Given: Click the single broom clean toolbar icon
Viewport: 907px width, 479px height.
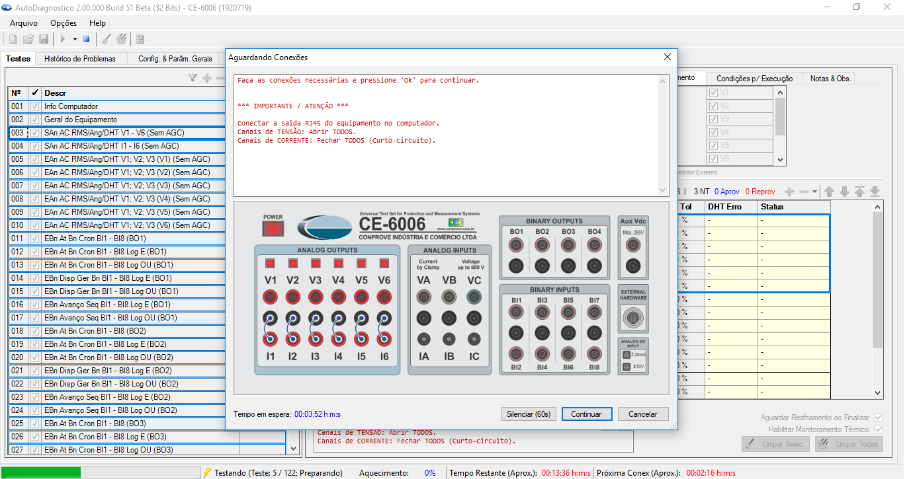Looking at the screenshot, I should coord(106,40).
